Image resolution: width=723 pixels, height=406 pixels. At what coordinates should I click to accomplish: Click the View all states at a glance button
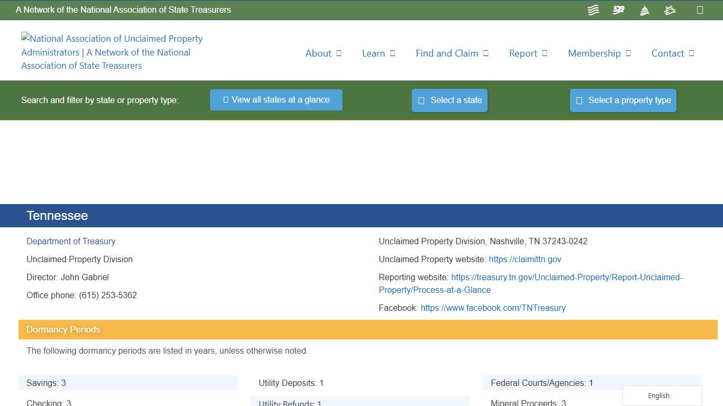[276, 100]
